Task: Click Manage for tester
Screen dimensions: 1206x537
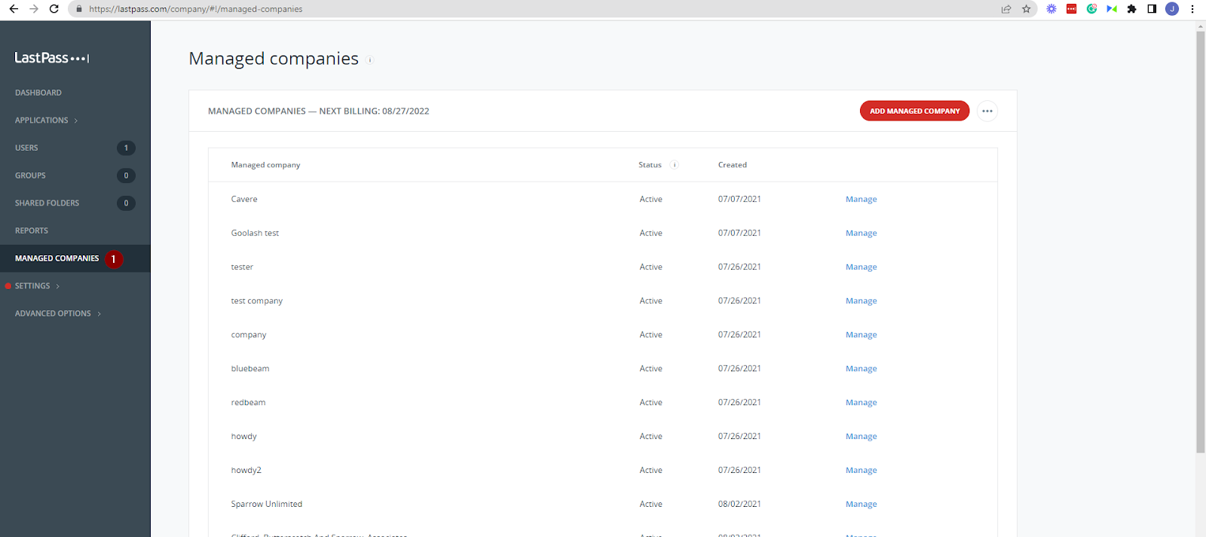Action: (861, 267)
